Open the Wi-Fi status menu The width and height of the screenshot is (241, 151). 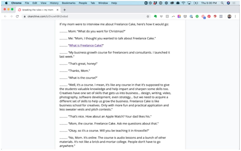pos(184,3)
